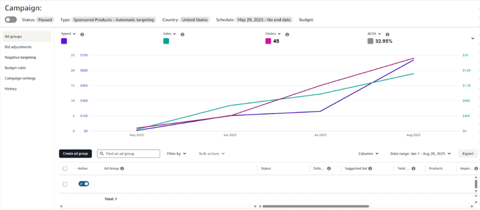
Task: Open the Filter by dropdown
Action: pos(177,153)
